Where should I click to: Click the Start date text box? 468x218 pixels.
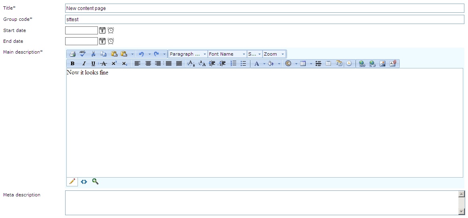(x=82, y=30)
